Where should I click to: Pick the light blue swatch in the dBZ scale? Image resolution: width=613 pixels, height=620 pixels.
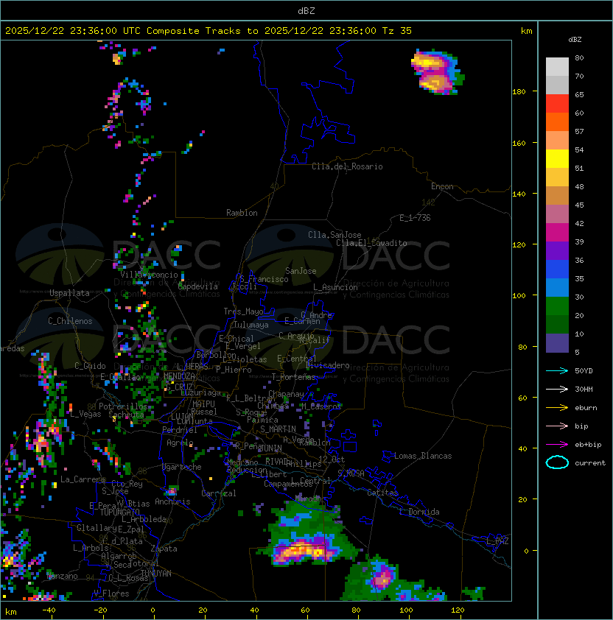coord(557,287)
